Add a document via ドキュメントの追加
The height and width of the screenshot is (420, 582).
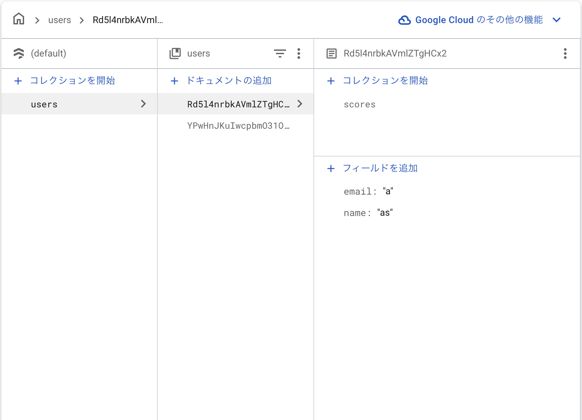[229, 81]
